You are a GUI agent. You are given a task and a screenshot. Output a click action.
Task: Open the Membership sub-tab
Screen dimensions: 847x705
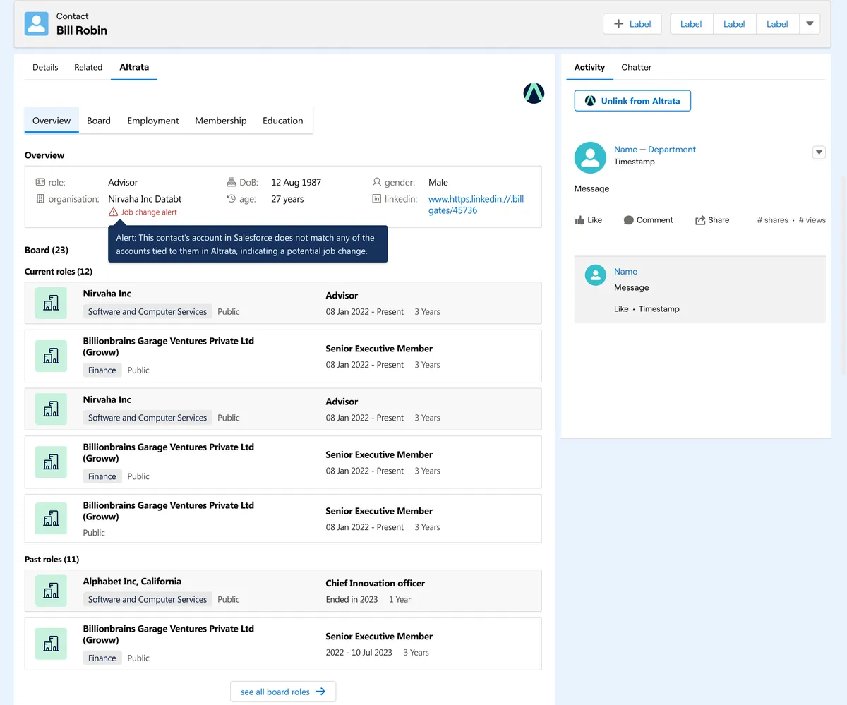221,121
